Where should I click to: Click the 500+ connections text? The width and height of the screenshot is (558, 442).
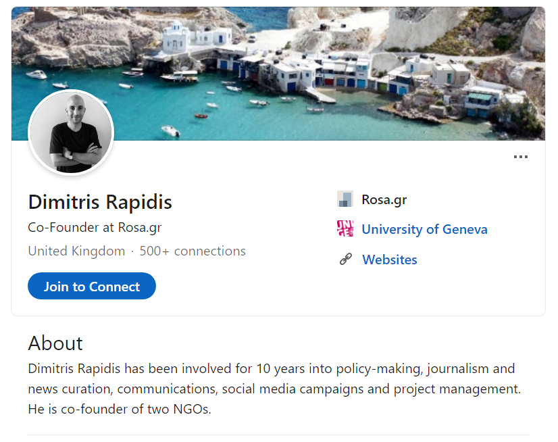pos(193,251)
